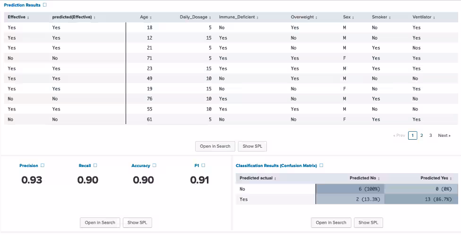The width and height of the screenshot is (461, 235).
Task: Show SPL for Prediction Results table
Action: (x=252, y=146)
